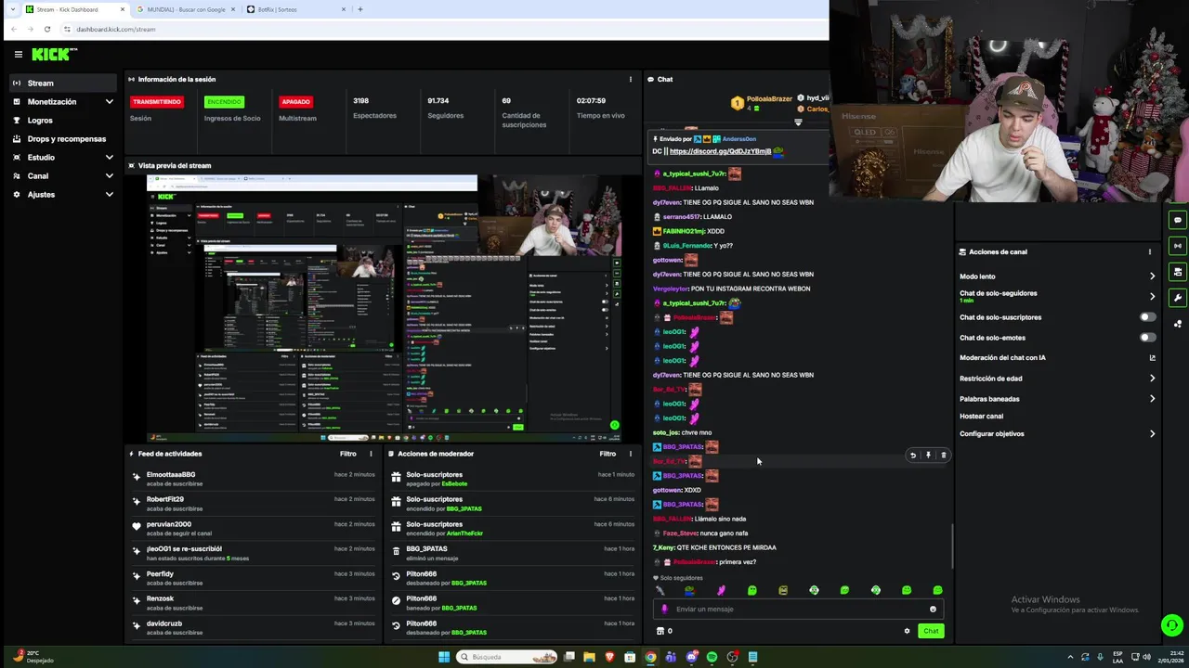Viewport: 1189px width, 668px height.
Task: Expand Palabras baneadas settings
Action: click(x=1152, y=399)
